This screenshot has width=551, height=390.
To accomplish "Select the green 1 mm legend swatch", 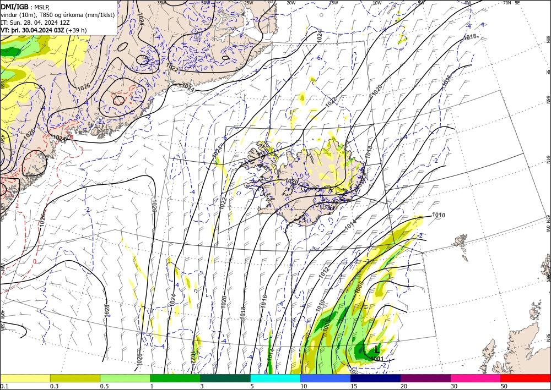I will [x=175, y=378].
